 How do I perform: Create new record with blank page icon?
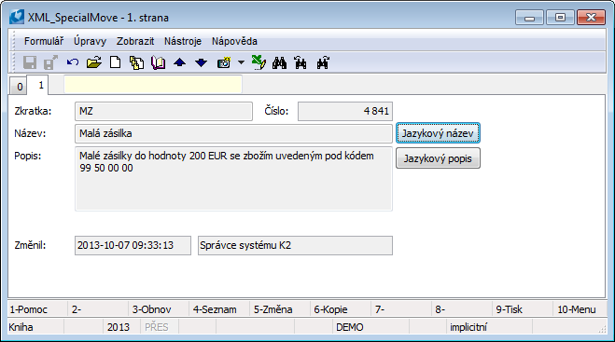click(x=116, y=62)
